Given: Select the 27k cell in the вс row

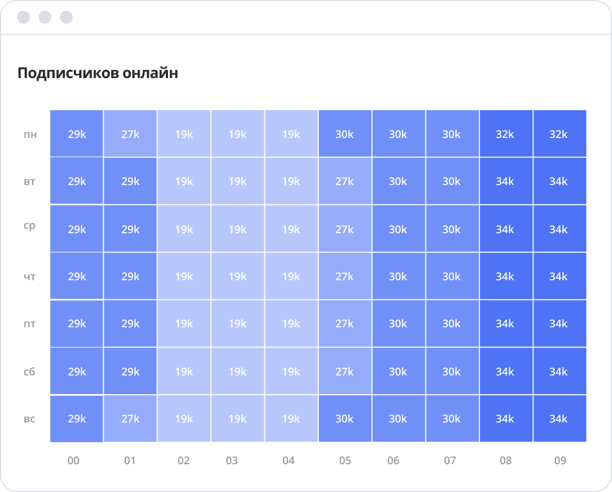Looking at the screenshot, I should 131,419.
